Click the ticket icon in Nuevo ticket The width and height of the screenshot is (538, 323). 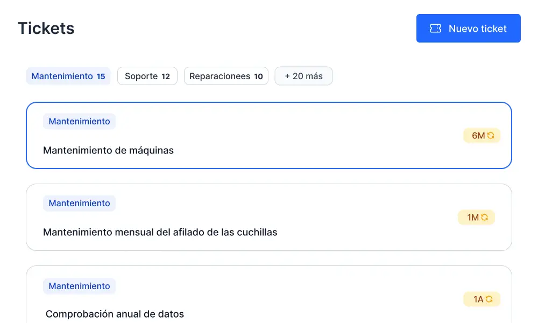coord(435,29)
